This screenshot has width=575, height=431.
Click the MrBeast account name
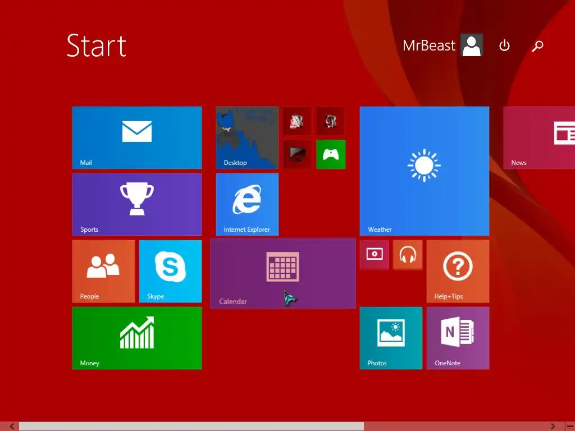(x=428, y=45)
